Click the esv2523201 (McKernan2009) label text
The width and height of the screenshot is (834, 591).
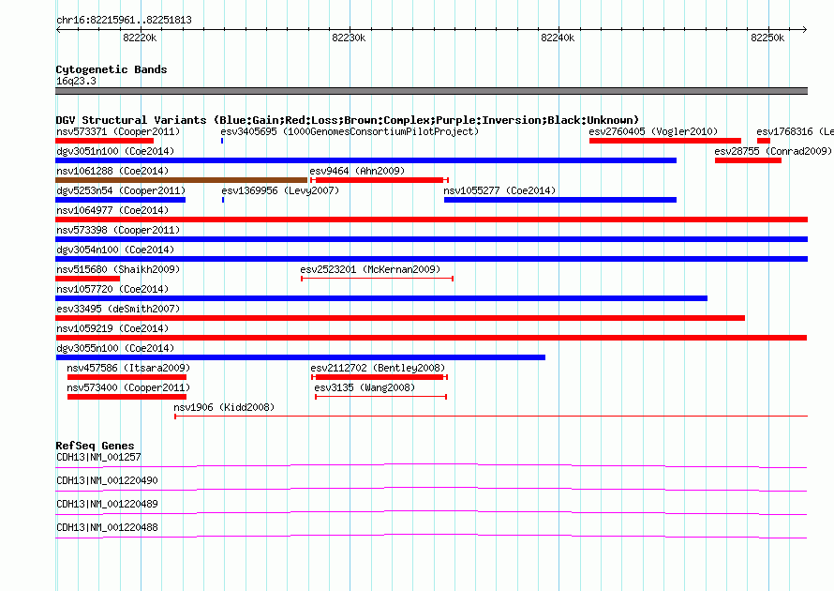[370, 269]
